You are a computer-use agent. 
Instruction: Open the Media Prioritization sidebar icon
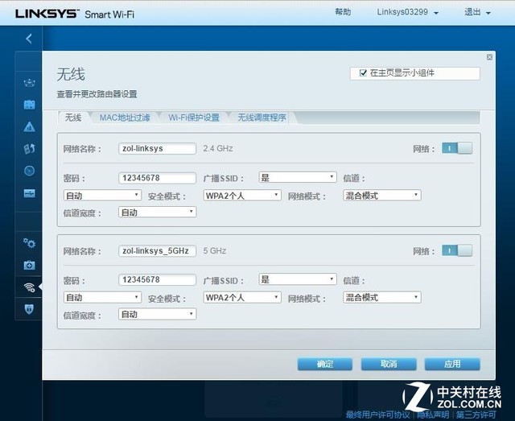[x=29, y=149]
